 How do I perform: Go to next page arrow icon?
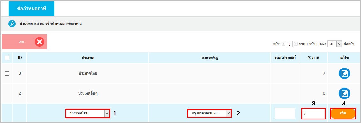tap(296, 44)
